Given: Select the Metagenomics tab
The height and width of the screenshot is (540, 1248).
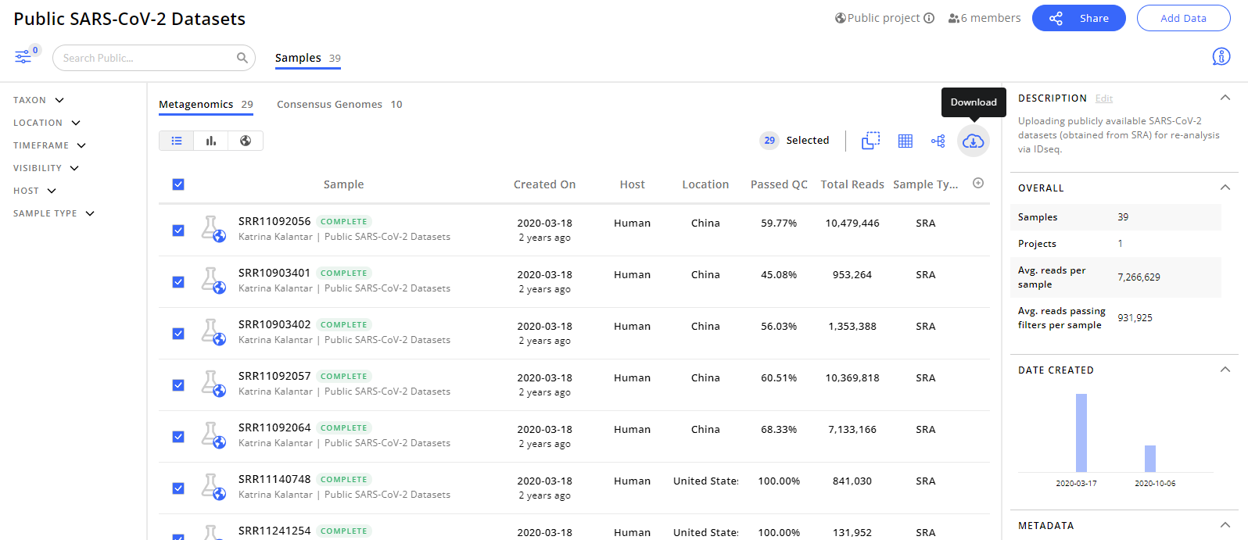Looking at the screenshot, I should [206, 104].
